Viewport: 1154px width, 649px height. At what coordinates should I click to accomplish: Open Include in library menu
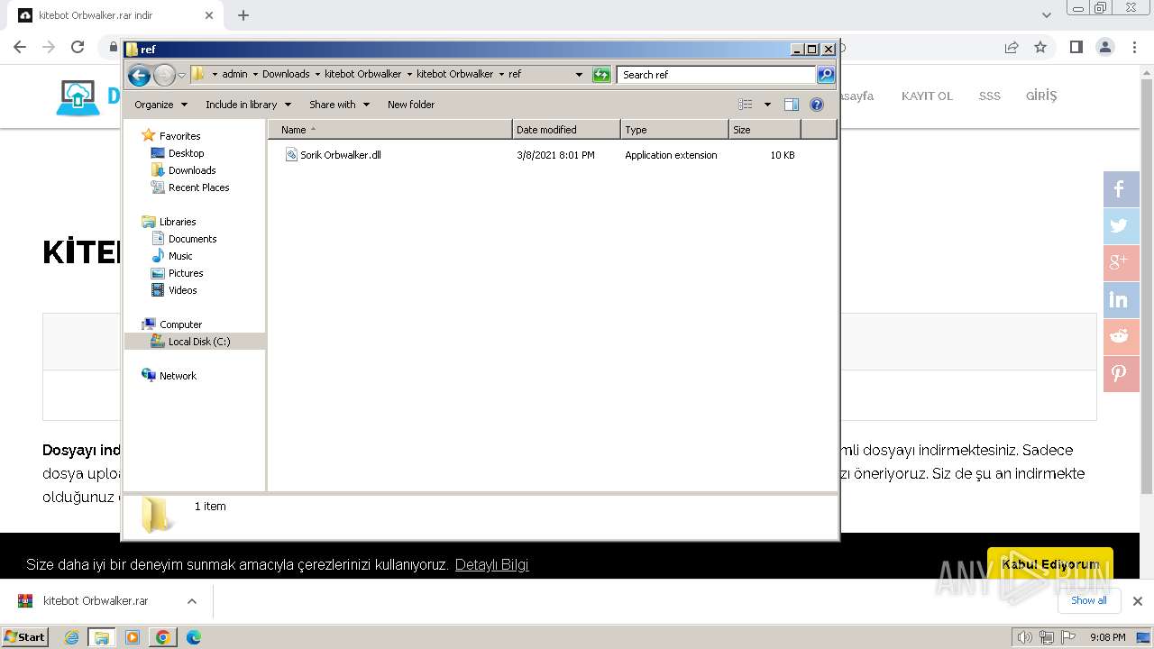tap(248, 105)
